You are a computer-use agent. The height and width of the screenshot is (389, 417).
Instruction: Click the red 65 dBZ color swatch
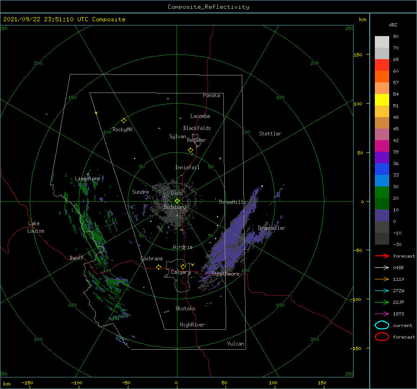382,65
